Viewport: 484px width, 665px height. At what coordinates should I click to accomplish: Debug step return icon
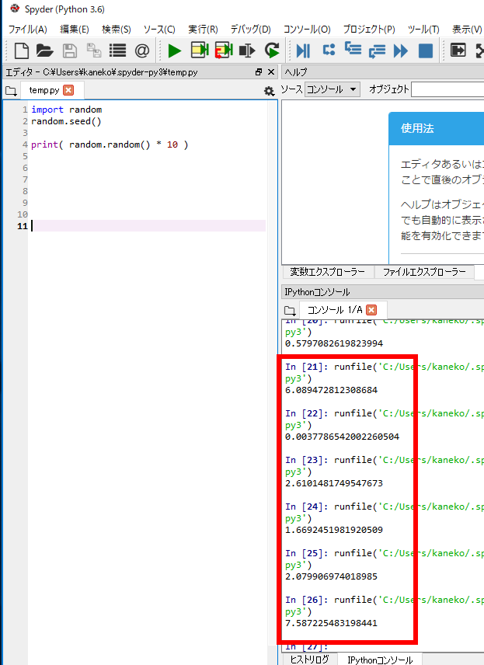tap(377, 51)
